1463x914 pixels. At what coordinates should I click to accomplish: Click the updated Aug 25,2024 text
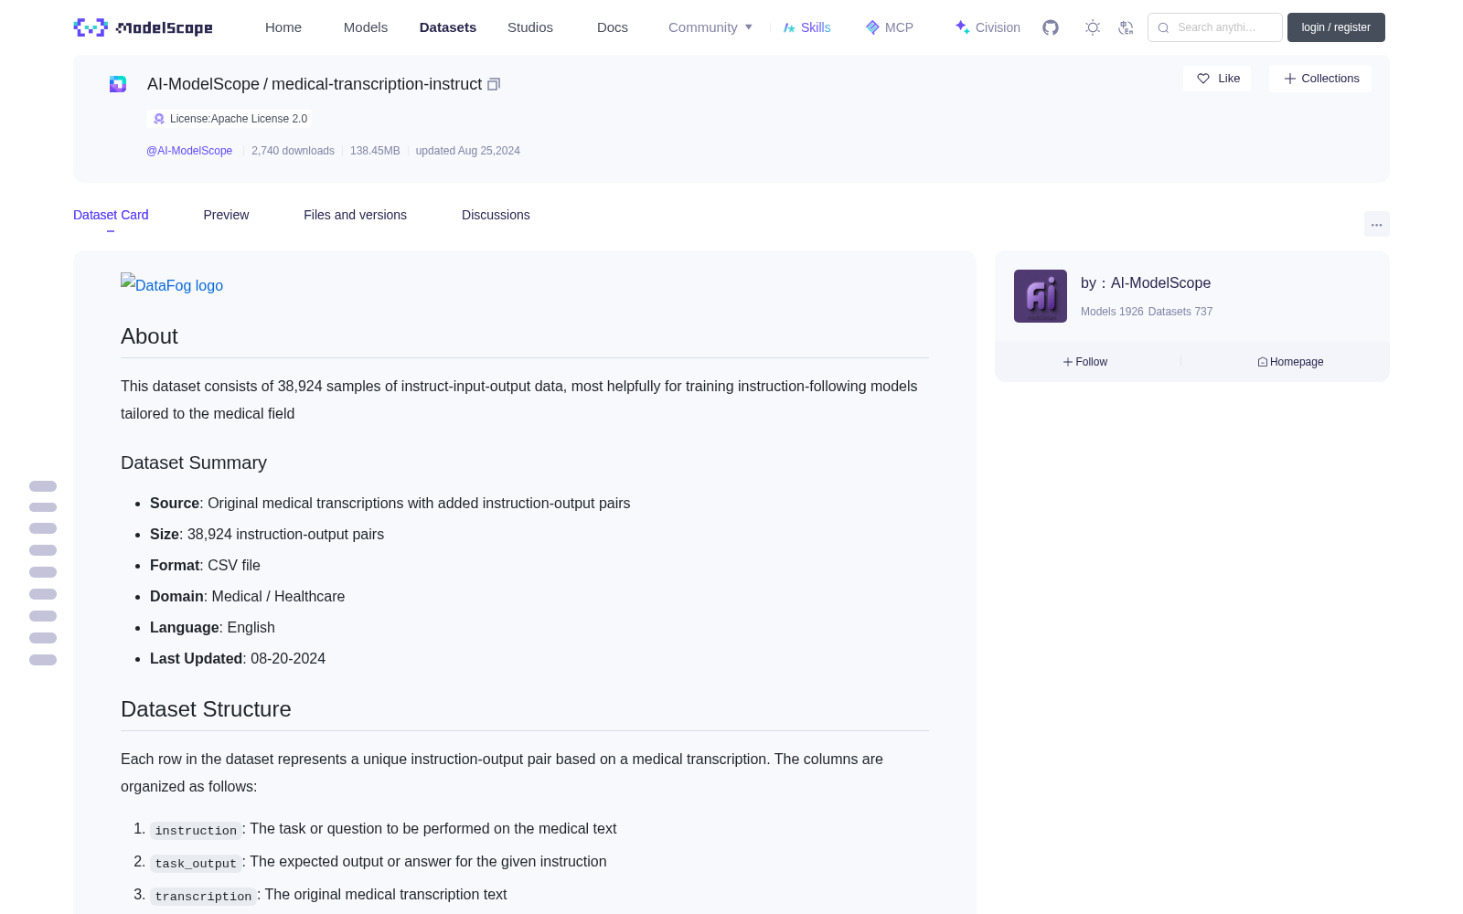tap(468, 151)
